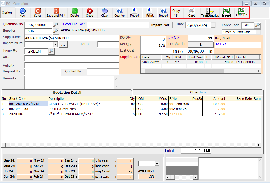The height and width of the screenshot is (183, 270).
Task: Expand the Import P/Ord dropdown
Action: point(56,45)
